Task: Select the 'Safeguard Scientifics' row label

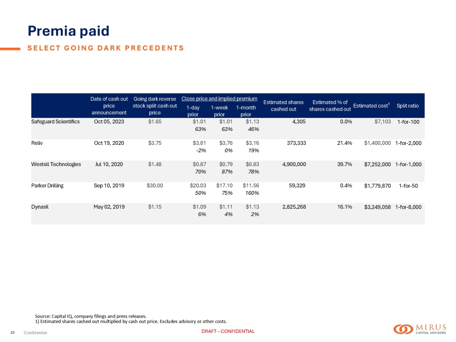Action: (55, 121)
